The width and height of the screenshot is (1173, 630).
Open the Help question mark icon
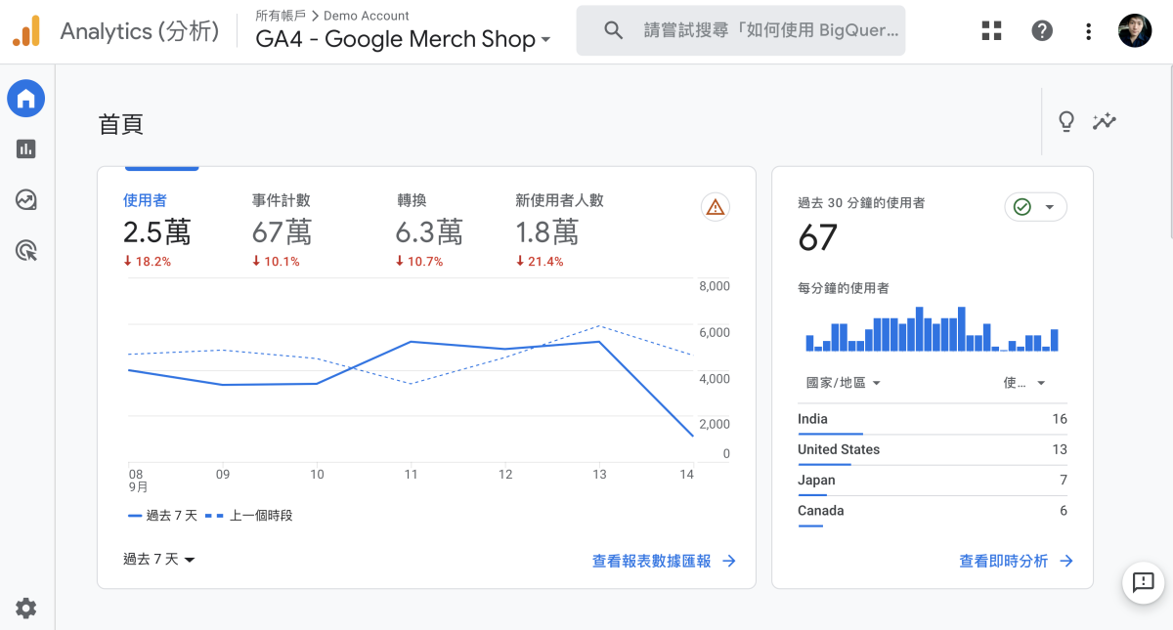[x=1042, y=31]
